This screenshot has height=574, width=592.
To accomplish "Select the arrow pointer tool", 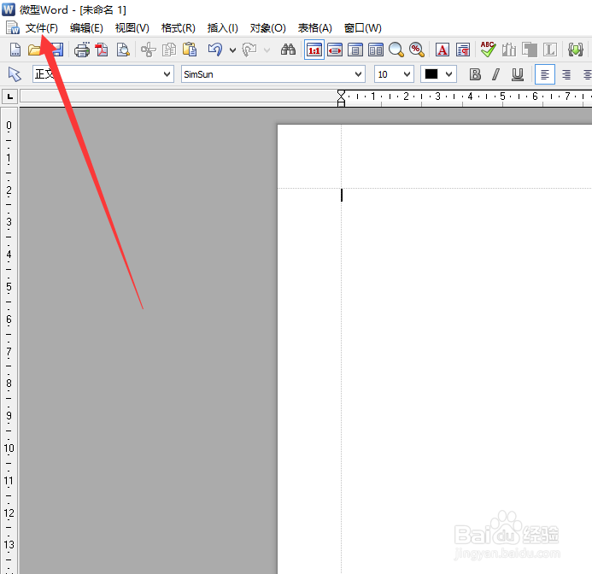I will pos(15,74).
